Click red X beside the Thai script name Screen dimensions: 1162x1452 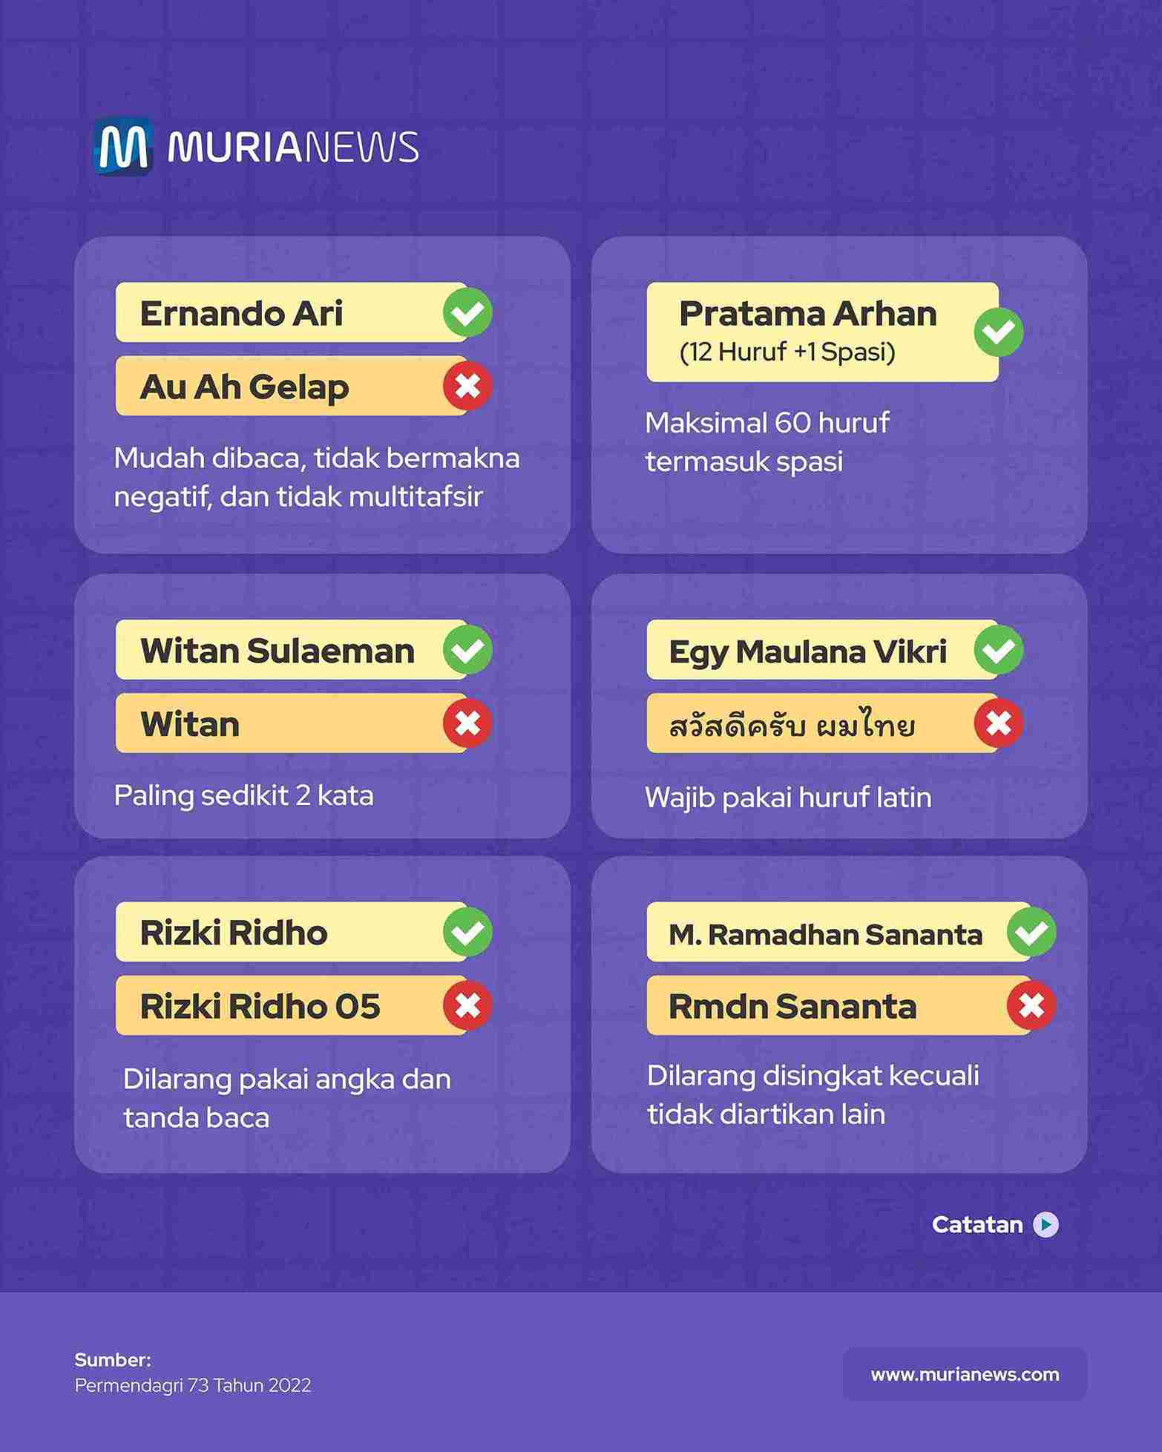point(998,723)
